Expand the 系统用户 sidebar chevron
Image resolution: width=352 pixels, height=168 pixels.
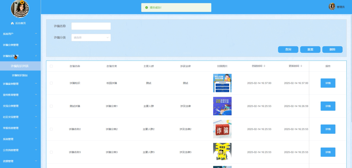coord(36,34)
